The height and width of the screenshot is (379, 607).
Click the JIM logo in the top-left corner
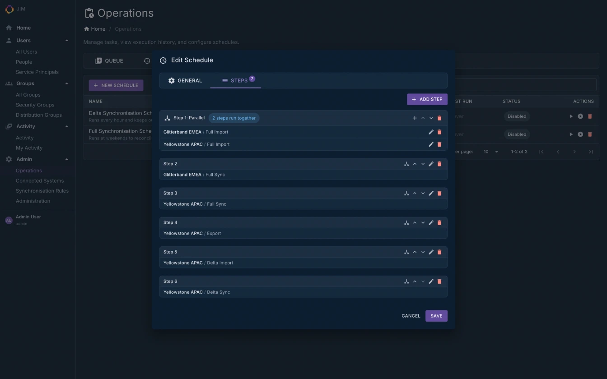coord(9,9)
